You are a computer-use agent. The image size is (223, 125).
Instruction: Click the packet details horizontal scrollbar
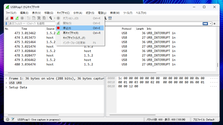pos(33,115)
